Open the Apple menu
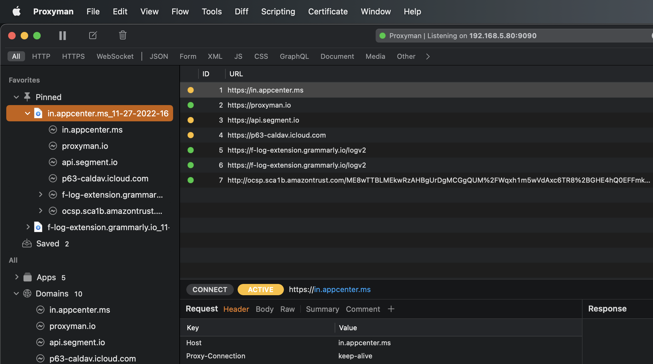 [x=17, y=12]
